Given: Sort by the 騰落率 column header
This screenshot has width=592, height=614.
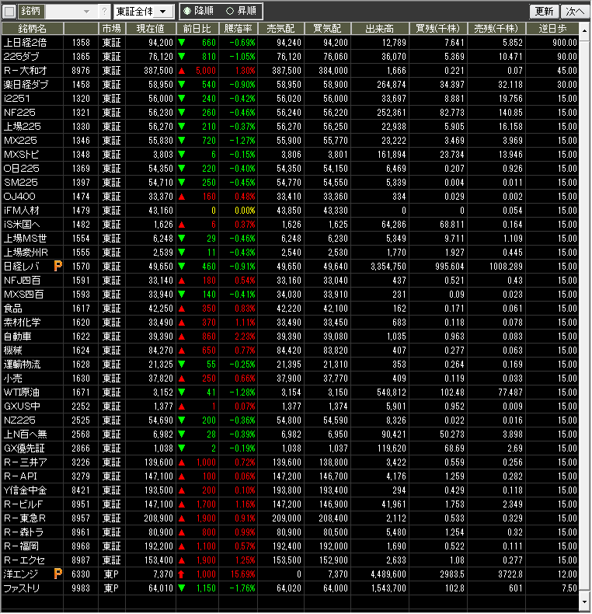Looking at the screenshot, I should point(238,28).
